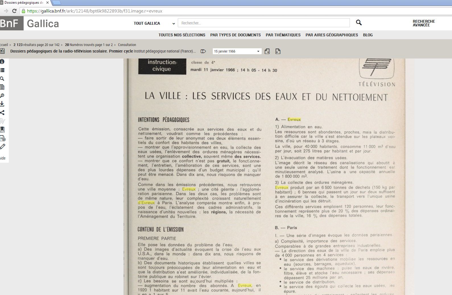
Task: Focus the Rechercher search field
Action: coord(264,23)
